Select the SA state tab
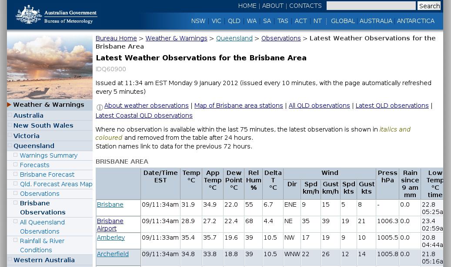Viewport: 451px width, 267px height. [267, 21]
